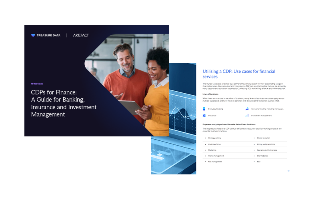This screenshot has width=320, height=200.
Task: Click 'The insights provided by a CDP' paragraph
Action: point(242,130)
